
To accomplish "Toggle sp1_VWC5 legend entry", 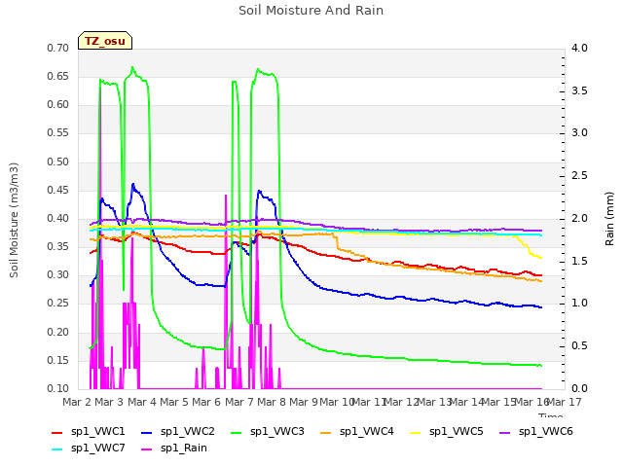I will [447, 431].
